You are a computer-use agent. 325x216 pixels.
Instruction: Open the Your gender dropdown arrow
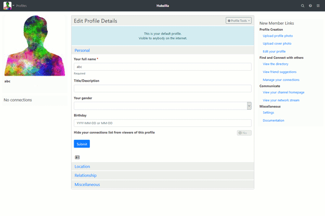249,106
